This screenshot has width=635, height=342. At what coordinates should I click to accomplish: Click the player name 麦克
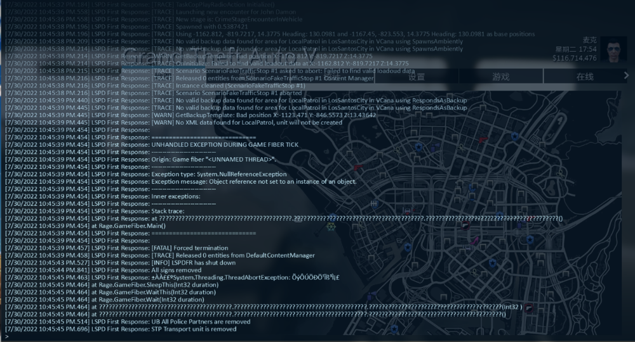590,40
